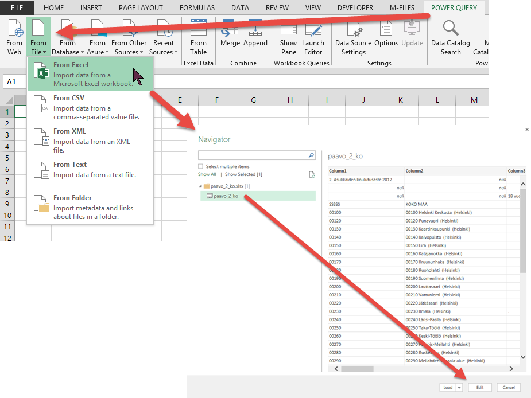
Task: Click the Navigator search input field
Action: tap(253, 155)
